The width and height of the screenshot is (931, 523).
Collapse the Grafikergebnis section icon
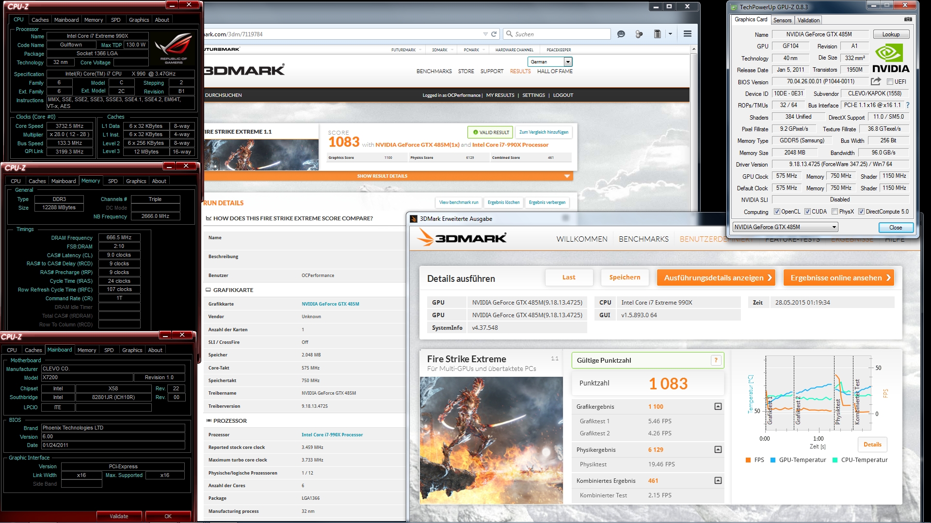(x=718, y=406)
